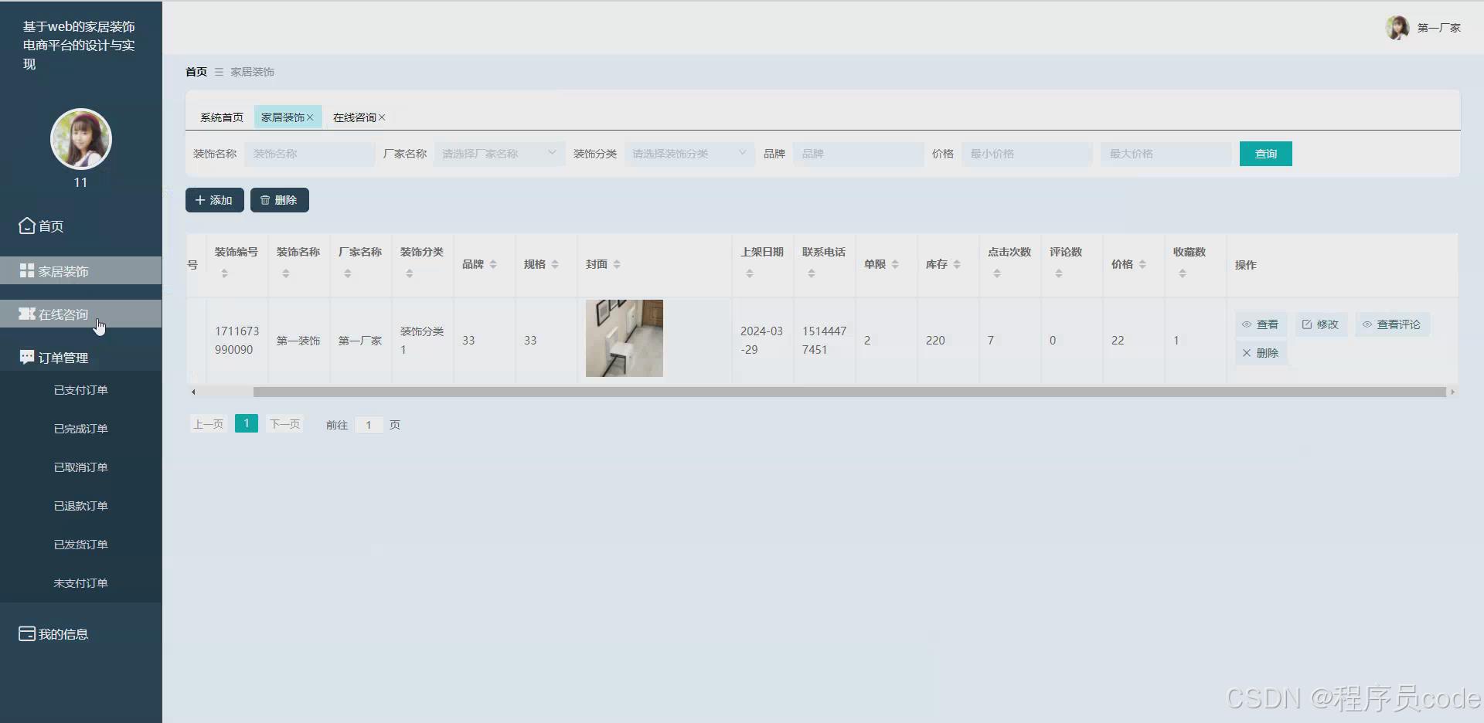
Task: Click the edit icon on 修改 action
Action: 1306,324
